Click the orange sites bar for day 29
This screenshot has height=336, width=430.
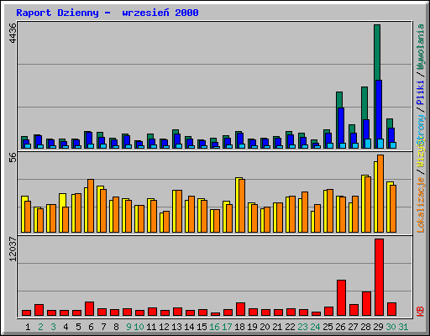coord(380,193)
